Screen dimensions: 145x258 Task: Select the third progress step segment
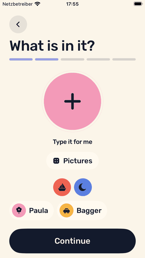[x=72, y=59]
